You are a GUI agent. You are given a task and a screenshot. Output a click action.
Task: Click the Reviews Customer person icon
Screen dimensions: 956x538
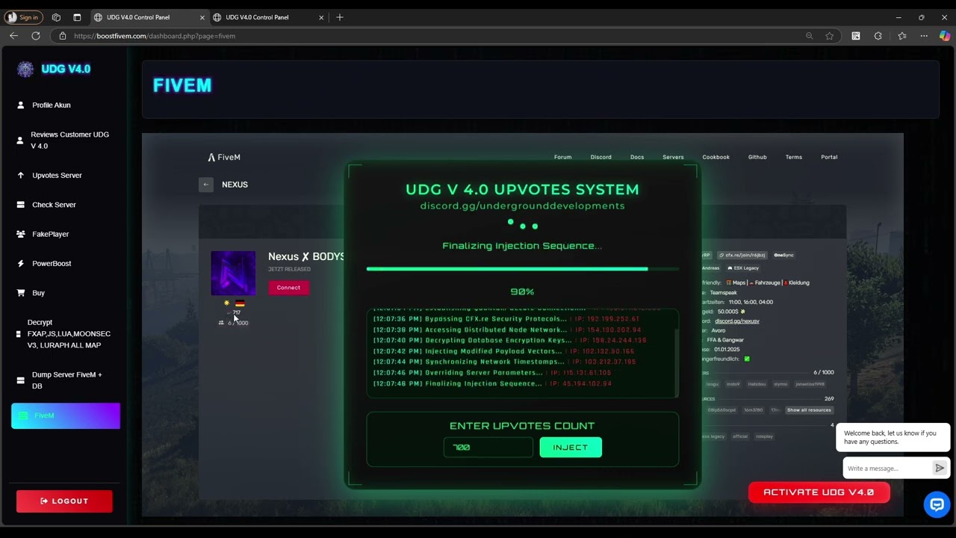click(20, 140)
